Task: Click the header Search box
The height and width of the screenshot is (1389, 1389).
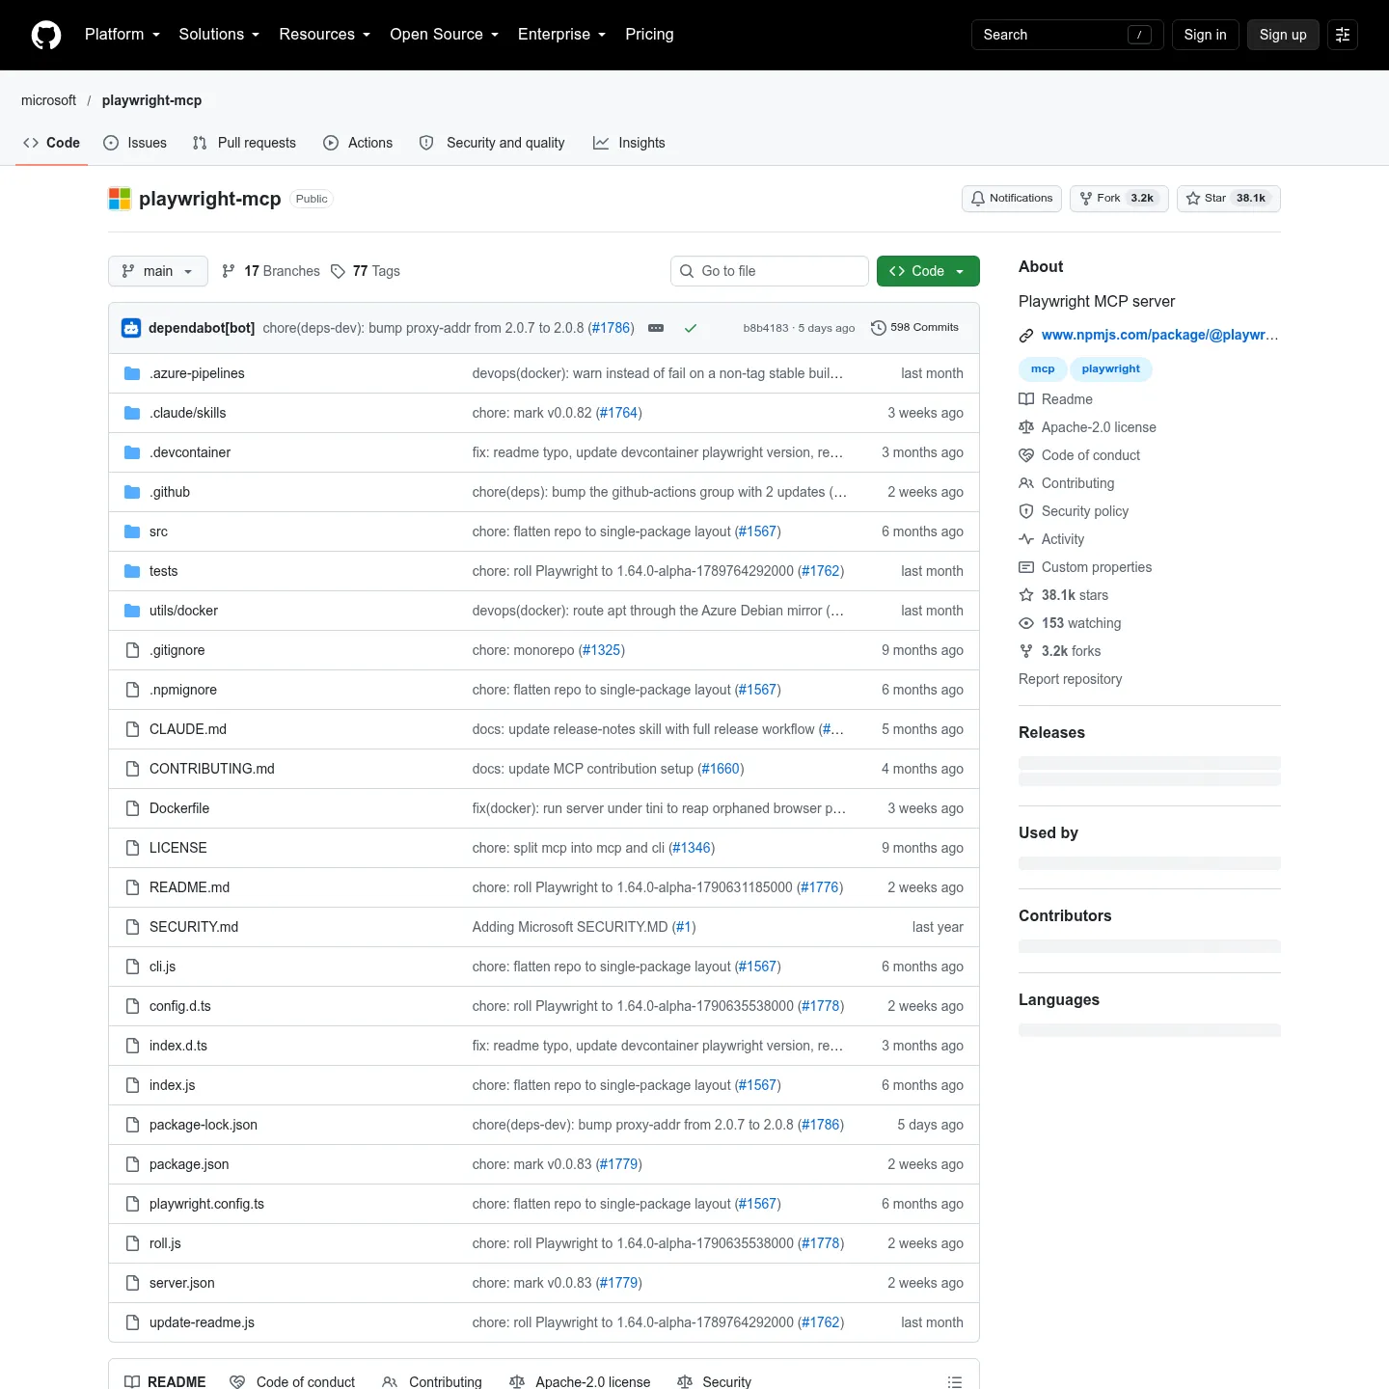Action: click(1068, 35)
